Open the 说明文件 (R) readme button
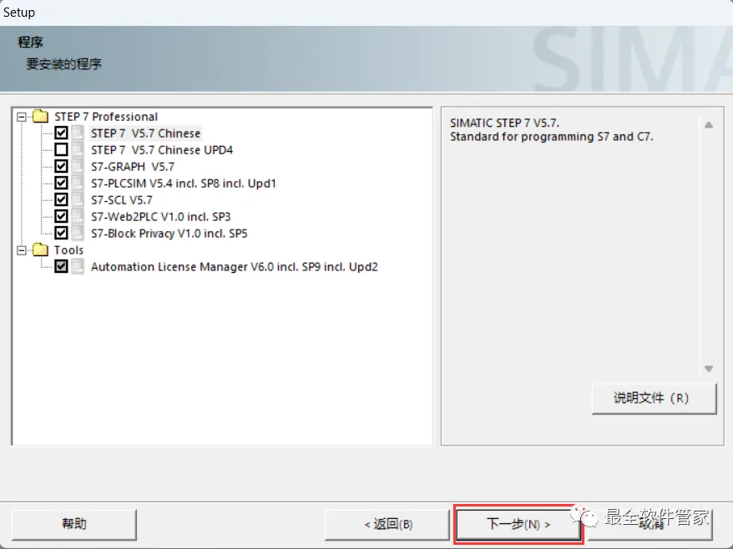733x549 pixels. pos(654,398)
